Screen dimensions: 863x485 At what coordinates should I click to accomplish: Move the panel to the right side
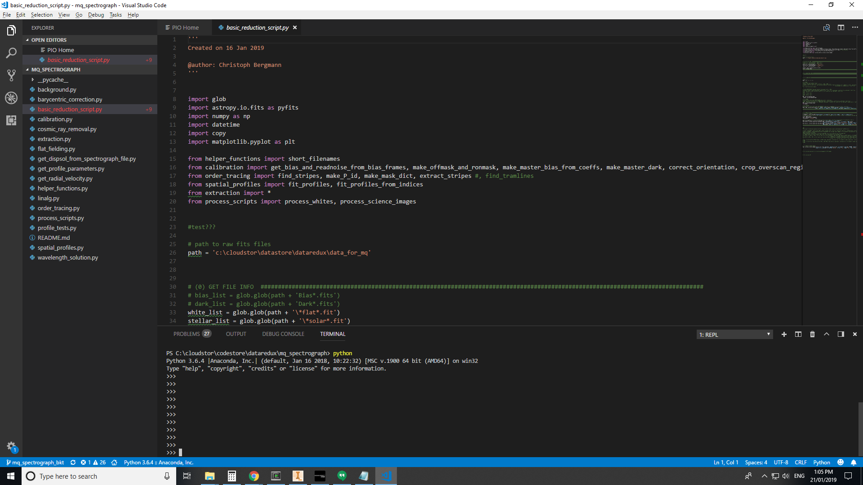(841, 334)
